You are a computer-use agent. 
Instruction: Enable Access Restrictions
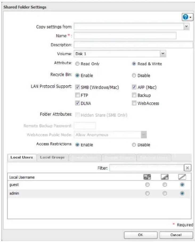click(x=77, y=145)
